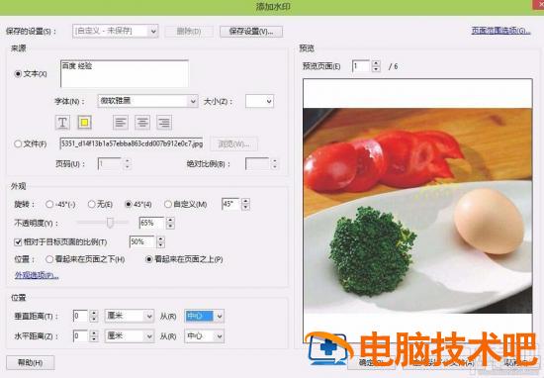
Task: Click the 50% scale stepper
Action: coord(160,241)
